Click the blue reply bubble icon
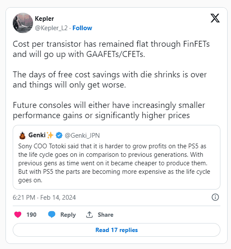 (x=52, y=215)
